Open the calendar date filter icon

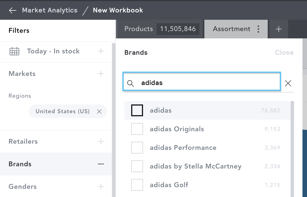click(x=14, y=51)
